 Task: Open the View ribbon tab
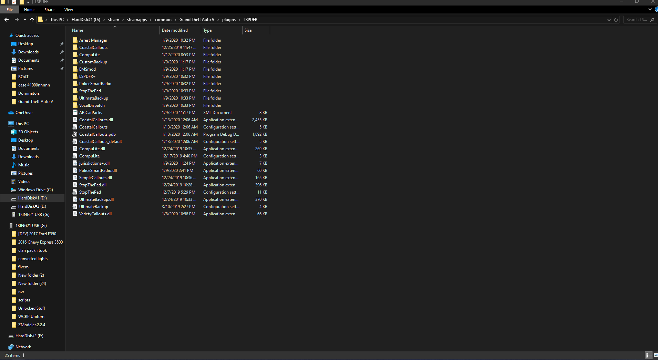pos(69,10)
